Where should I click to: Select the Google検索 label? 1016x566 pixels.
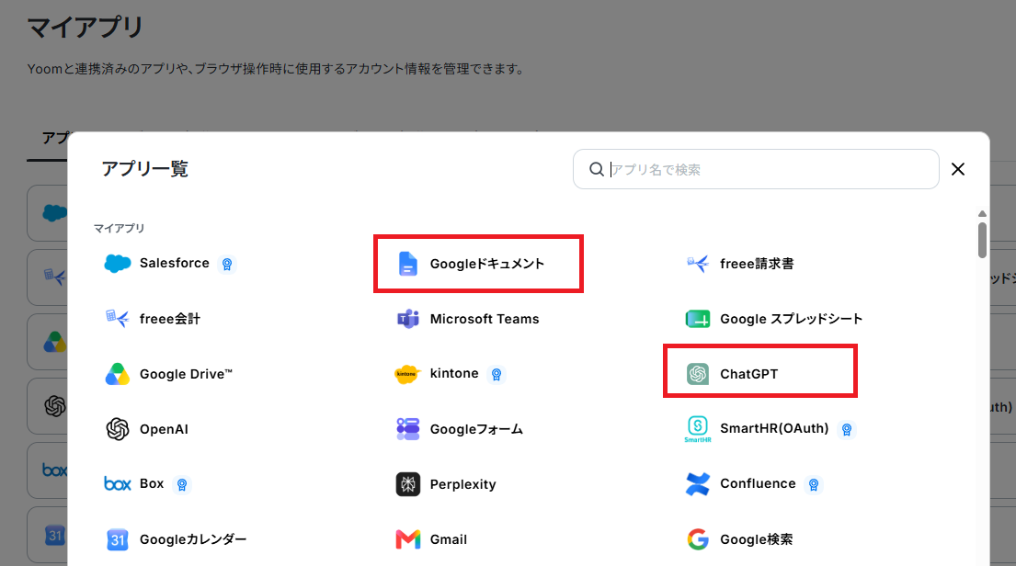(x=756, y=539)
